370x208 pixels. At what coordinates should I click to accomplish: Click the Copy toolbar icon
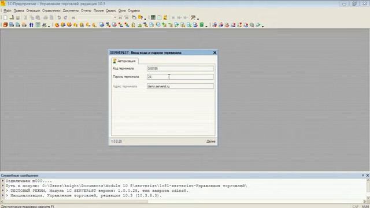(32, 18)
